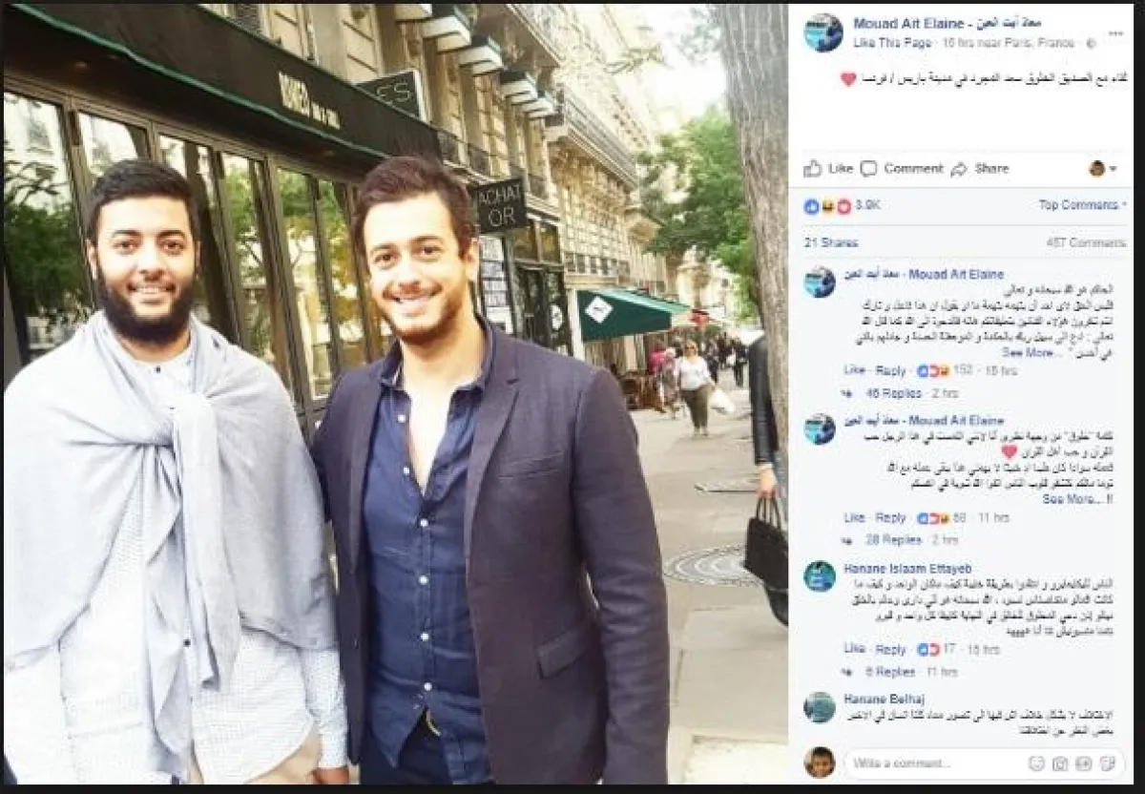The image size is (1145, 794).
Task: Click the Share arrow icon
Action: click(959, 169)
